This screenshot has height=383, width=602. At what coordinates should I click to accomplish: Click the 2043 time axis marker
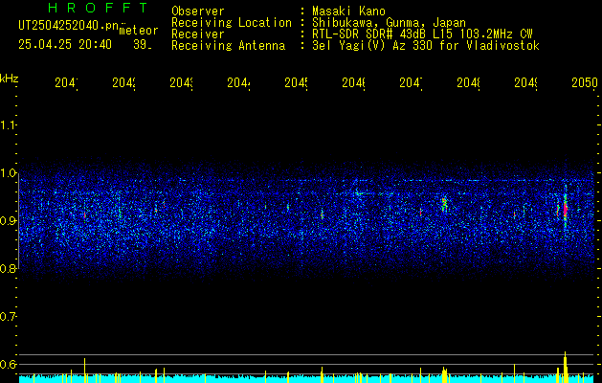[x=181, y=83]
